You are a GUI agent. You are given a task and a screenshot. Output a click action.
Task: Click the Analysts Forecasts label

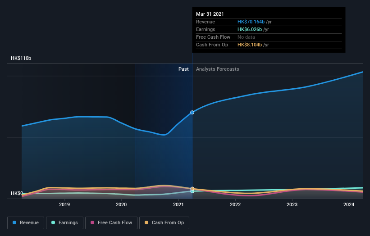coord(218,69)
